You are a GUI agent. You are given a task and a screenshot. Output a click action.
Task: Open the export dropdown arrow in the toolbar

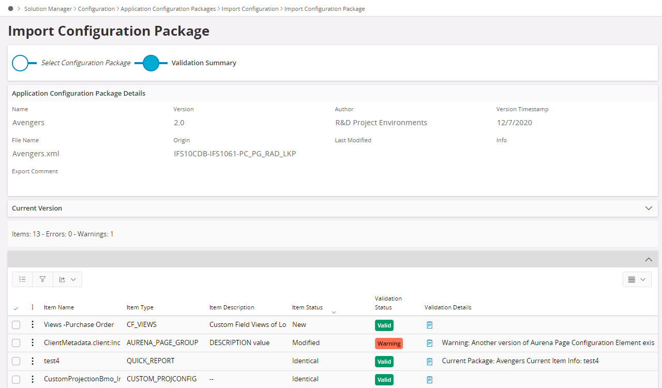coord(73,279)
